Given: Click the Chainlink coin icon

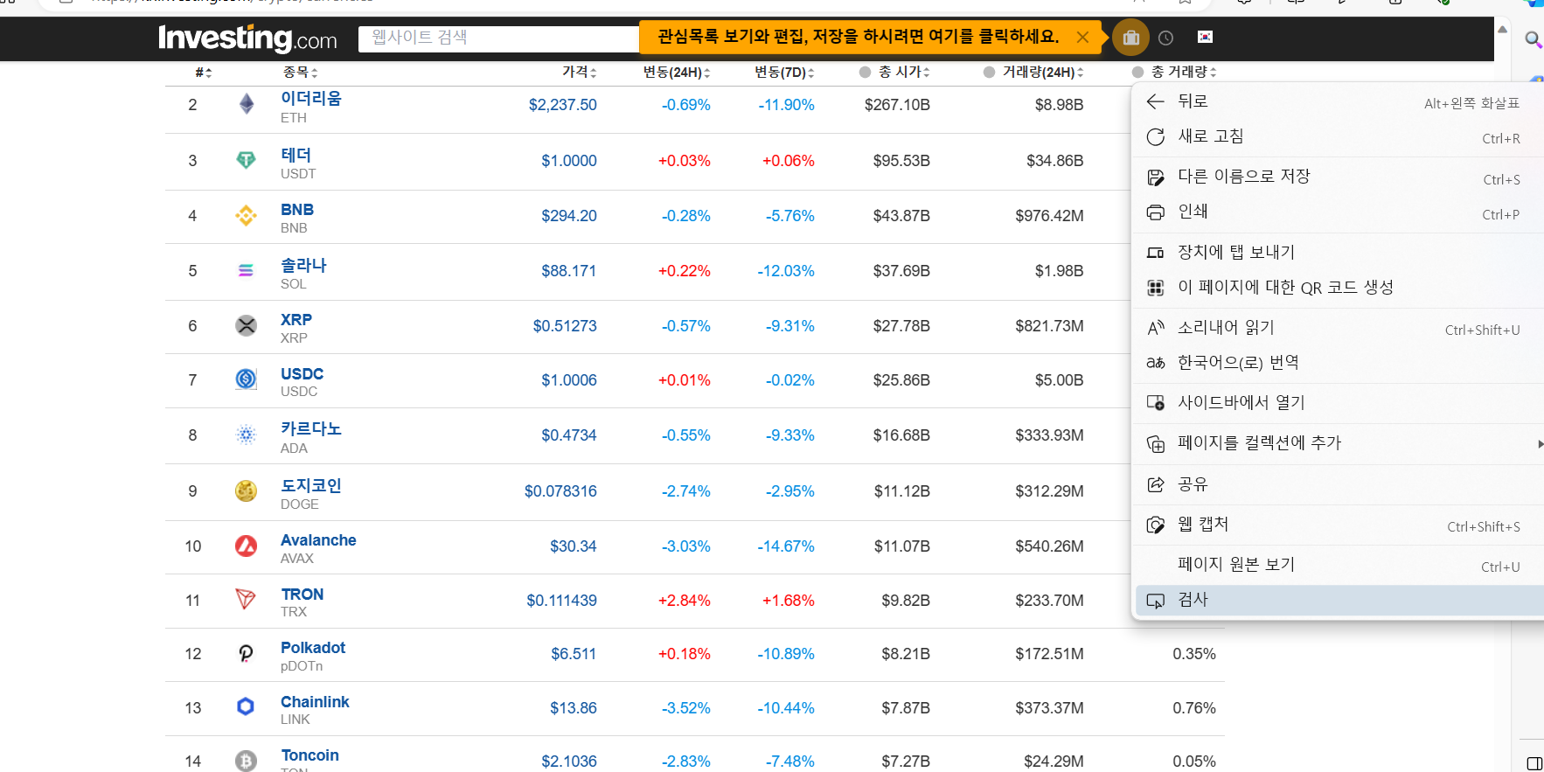Looking at the screenshot, I should 247,706.
